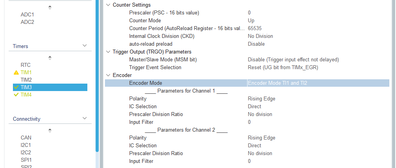Collapse the Timers category chevron
396x168 pixels.
pyautogui.click(x=85, y=46)
